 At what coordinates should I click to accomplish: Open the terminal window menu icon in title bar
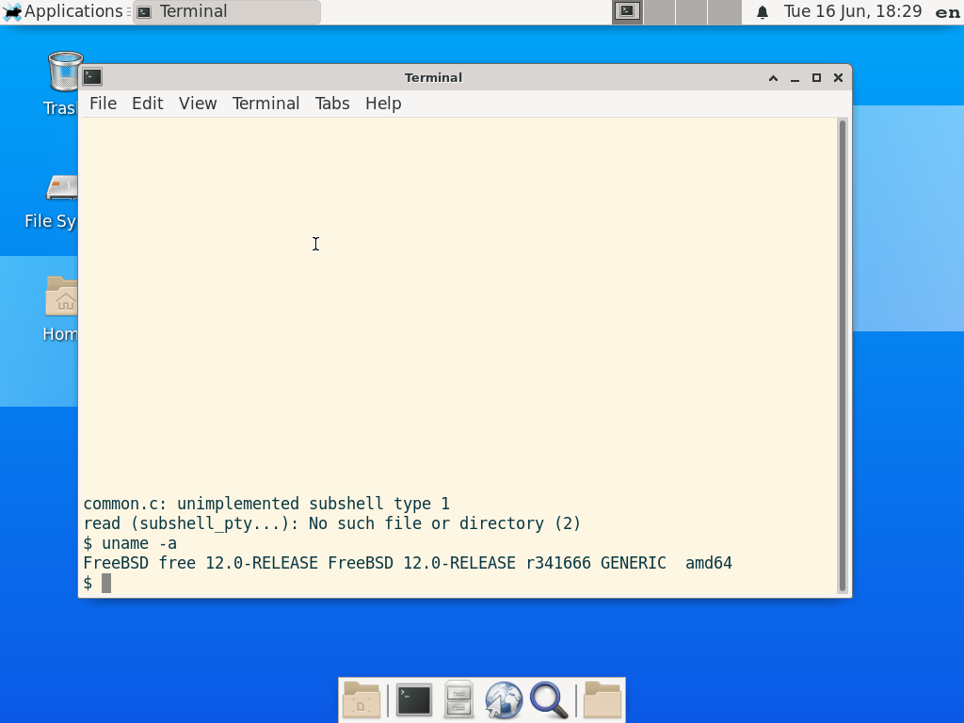(92, 77)
